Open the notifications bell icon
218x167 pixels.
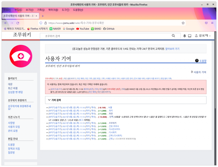[x=184, y=36]
